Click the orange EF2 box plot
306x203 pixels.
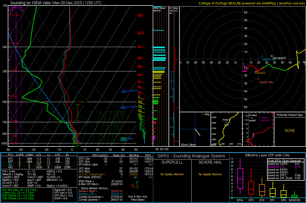coord(262,188)
